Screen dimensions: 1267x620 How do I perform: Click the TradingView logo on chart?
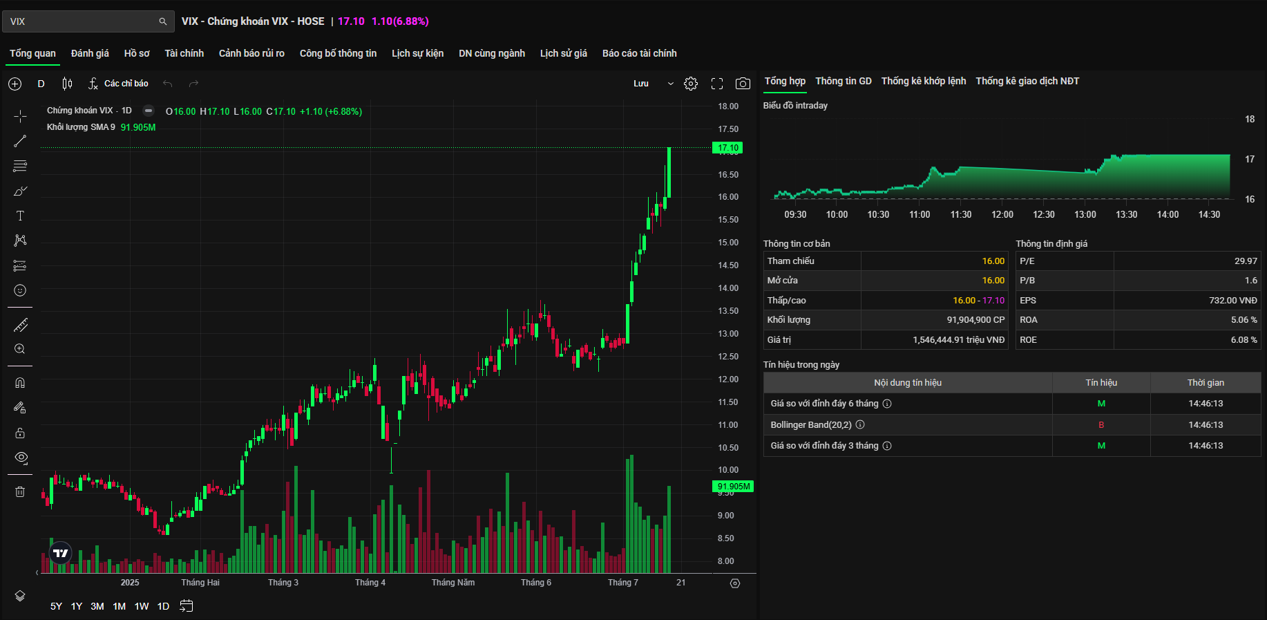click(61, 553)
